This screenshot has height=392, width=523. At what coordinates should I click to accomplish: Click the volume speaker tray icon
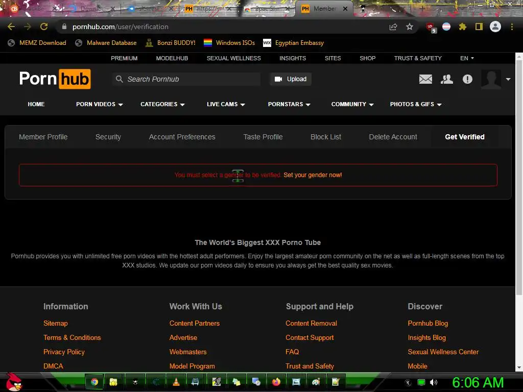click(x=433, y=382)
